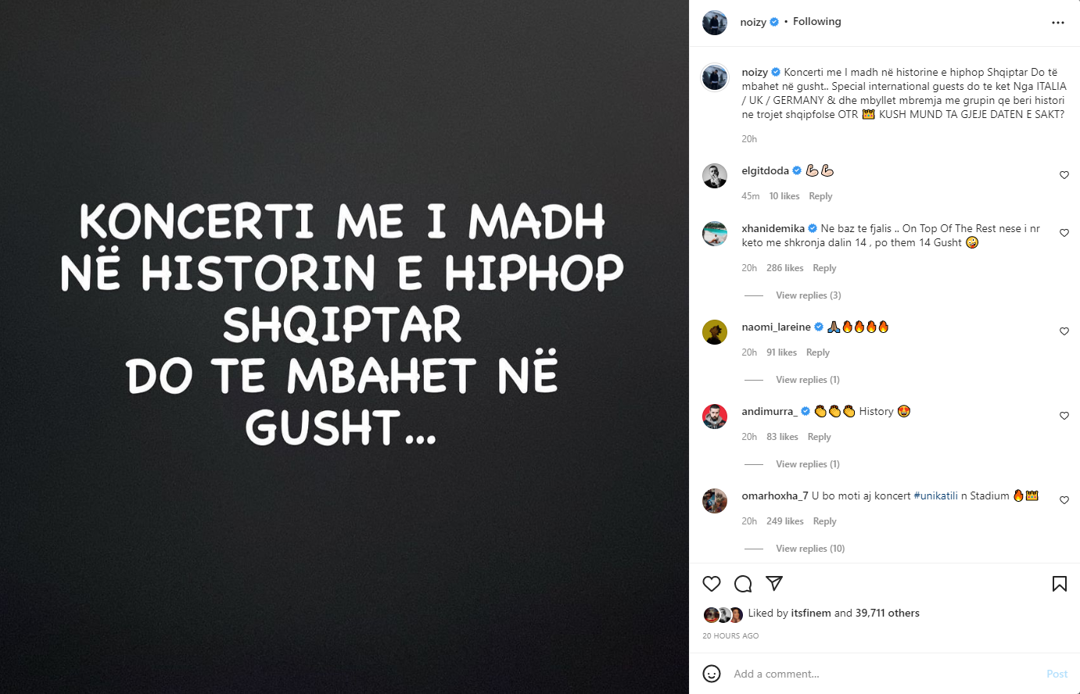Like the post with the heart icon
Screen dimensions: 1080x694
[x=712, y=584]
